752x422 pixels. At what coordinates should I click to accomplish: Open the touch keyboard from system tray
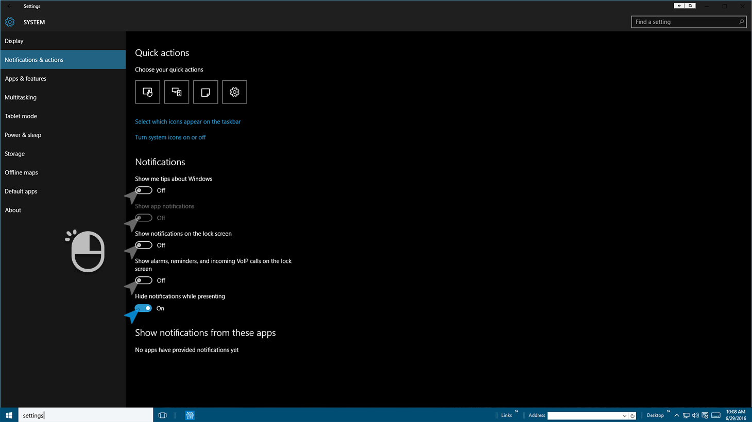coord(715,415)
